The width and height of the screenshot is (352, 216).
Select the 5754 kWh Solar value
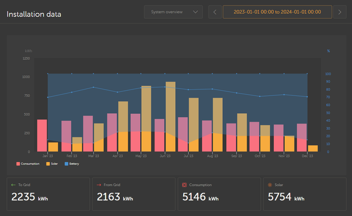tap(286, 197)
